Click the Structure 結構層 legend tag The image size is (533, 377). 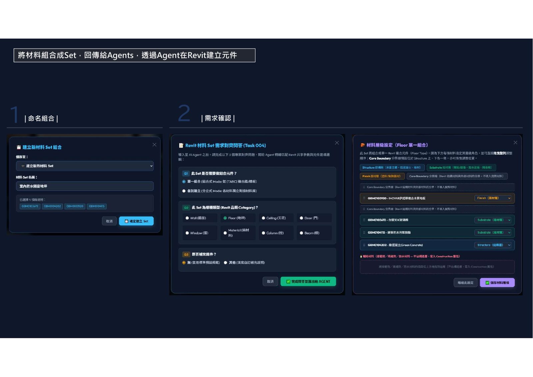(392, 168)
